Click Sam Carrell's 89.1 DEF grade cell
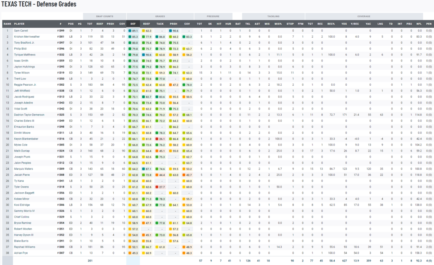This screenshot has width=434, height=265. coord(134,31)
